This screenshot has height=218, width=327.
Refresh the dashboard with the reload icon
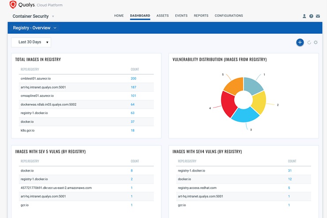pos(309,42)
